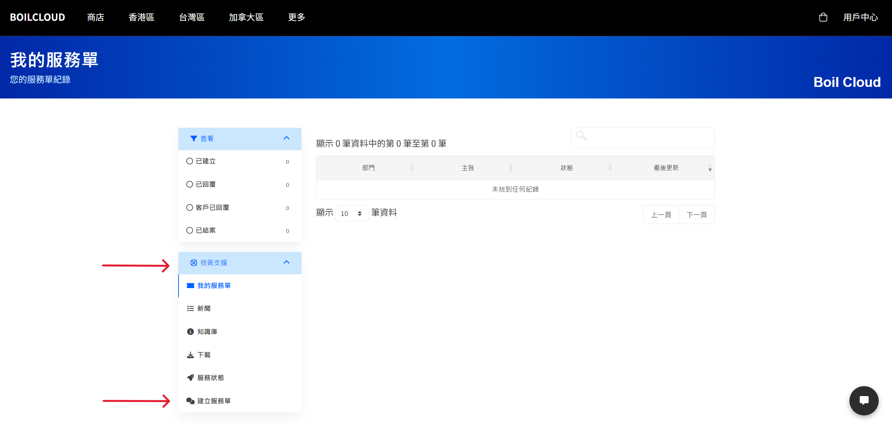The image size is (892, 427).
Task: Click the info icon beside 知識庫
Action: pyautogui.click(x=190, y=332)
